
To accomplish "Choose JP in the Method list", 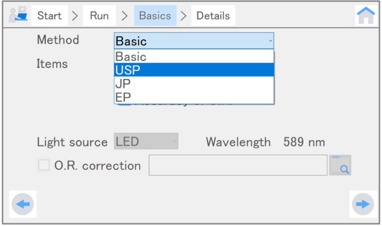I will (x=194, y=83).
